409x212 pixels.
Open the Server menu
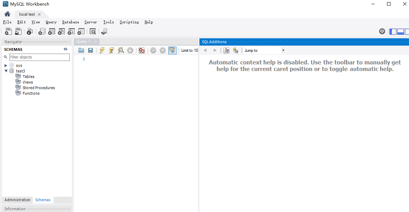pyautogui.click(x=91, y=22)
